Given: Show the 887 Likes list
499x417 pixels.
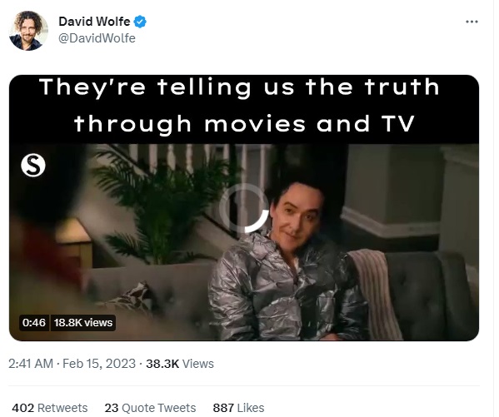Looking at the screenshot, I should 239,408.
